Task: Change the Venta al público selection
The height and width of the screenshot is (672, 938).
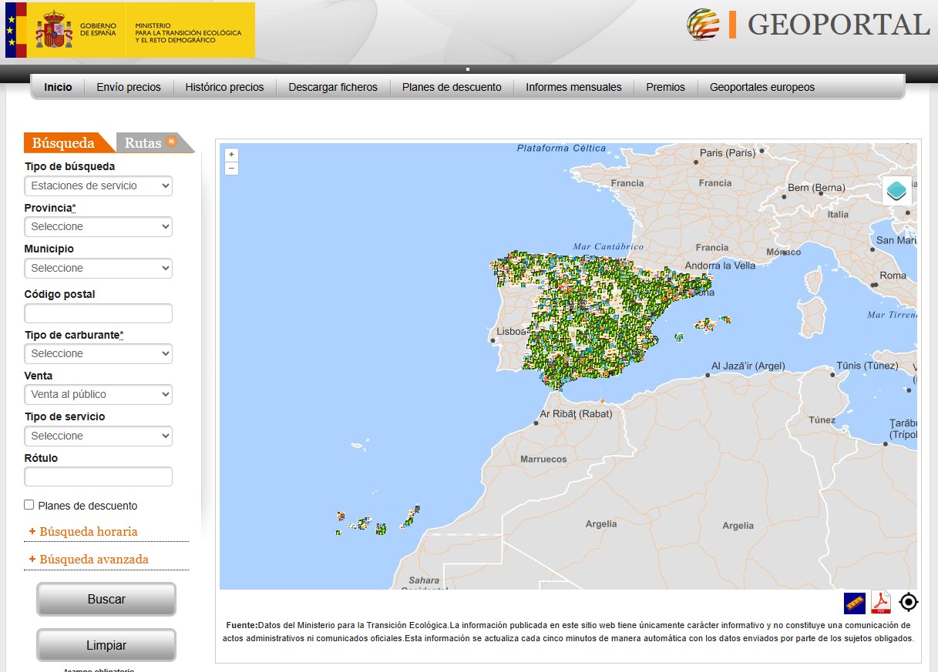Action: [x=98, y=394]
